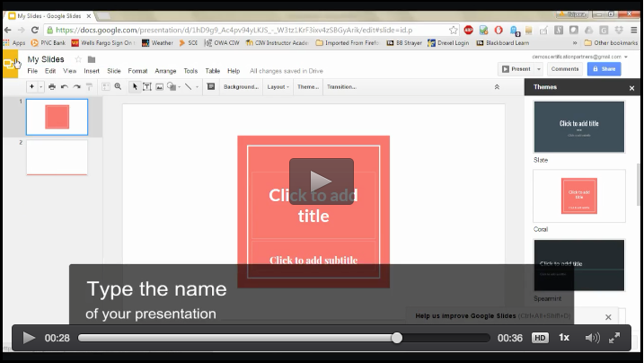
Task: Change playback speed 1x
Action: click(564, 338)
